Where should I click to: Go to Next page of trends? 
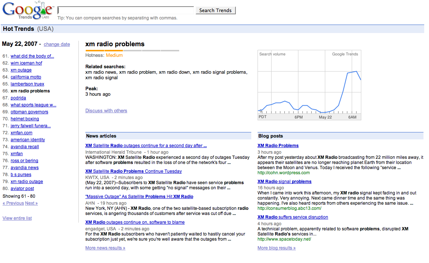[31, 203]
